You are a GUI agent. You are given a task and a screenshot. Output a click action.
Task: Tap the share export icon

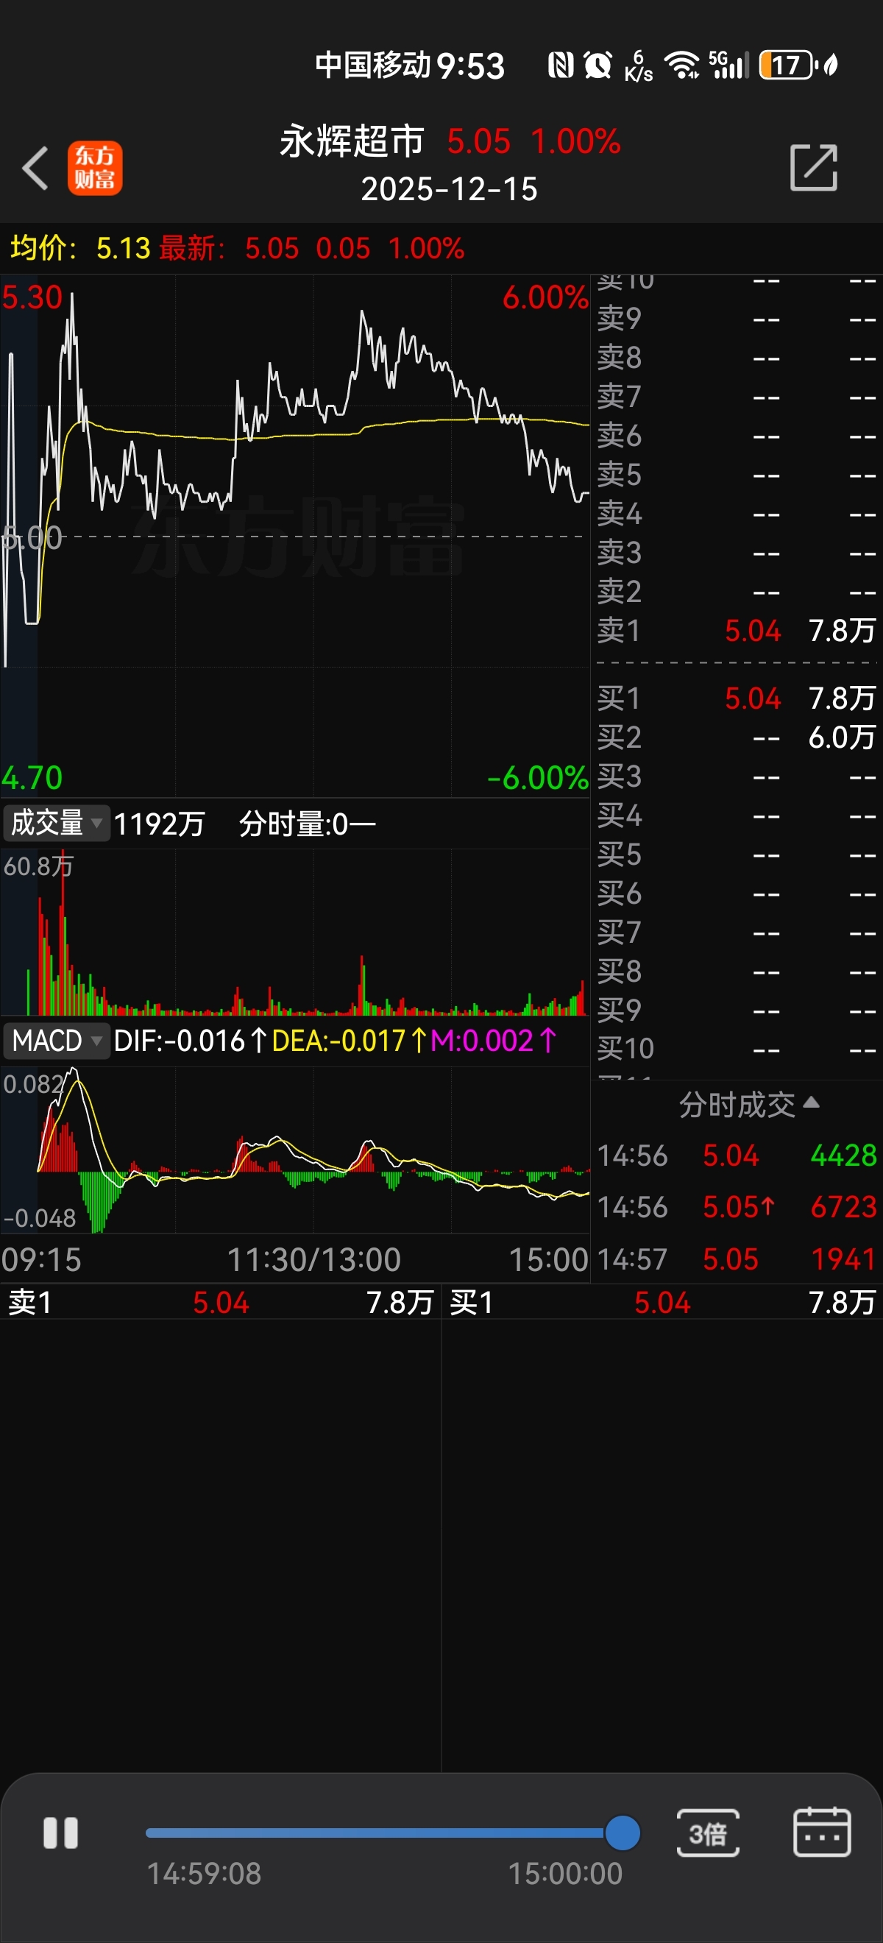[814, 168]
